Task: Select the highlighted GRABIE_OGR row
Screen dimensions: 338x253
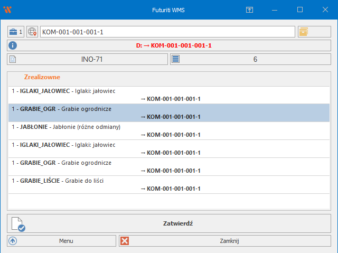Action: tap(168, 113)
